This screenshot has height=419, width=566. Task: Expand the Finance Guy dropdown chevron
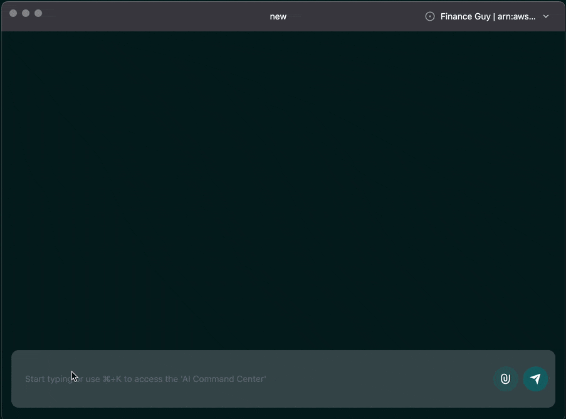546,16
